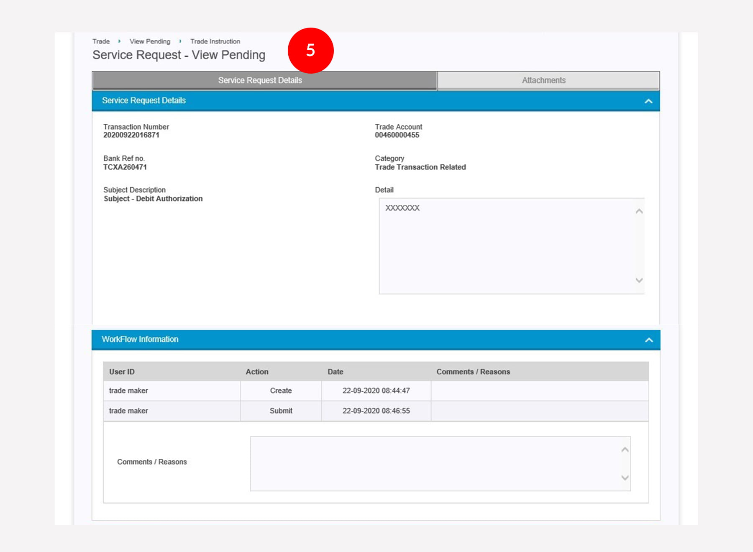Click the Detail box scroll-up arrow
The height and width of the screenshot is (552, 753).
(639, 212)
